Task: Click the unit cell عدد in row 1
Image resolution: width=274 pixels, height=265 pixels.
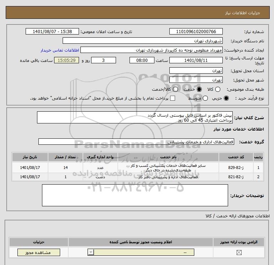Action: pyautogui.click(x=100, y=168)
